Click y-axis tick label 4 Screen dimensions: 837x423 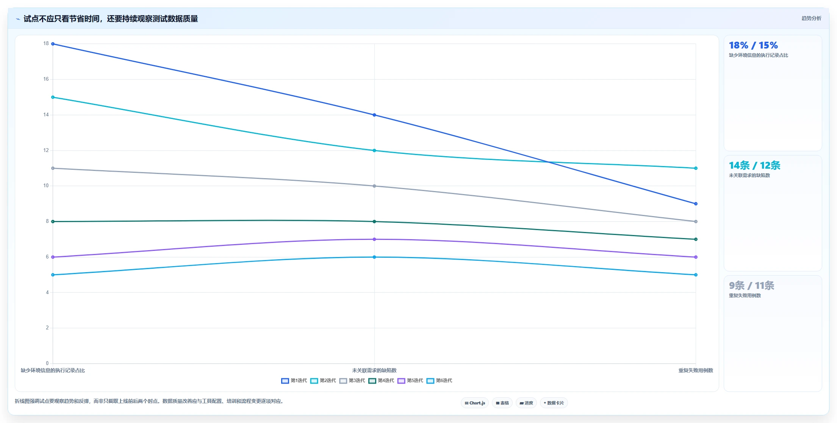pos(47,293)
